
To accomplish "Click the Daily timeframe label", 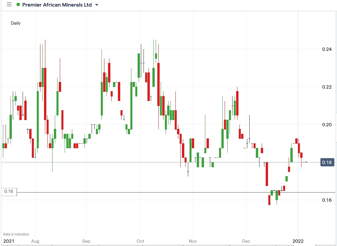I will (x=15, y=23).
